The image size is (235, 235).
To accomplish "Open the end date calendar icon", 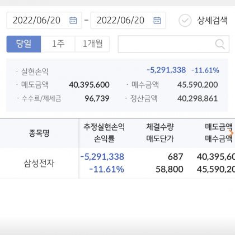I will coord(157,20).
